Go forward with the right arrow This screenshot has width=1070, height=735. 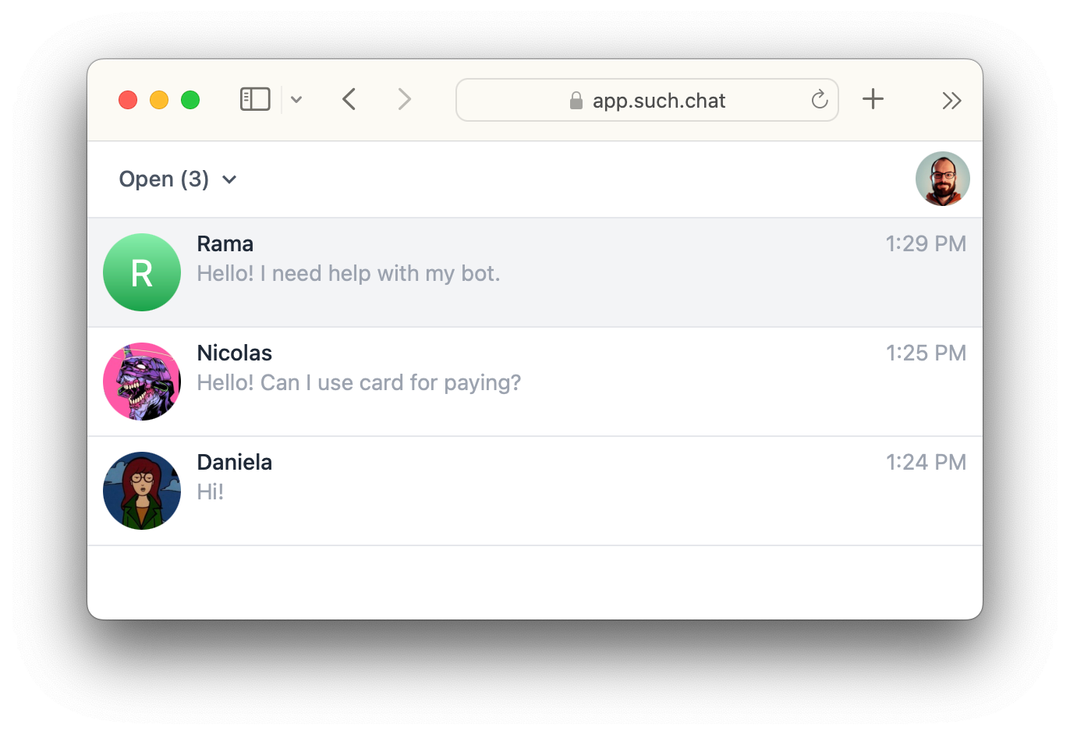(x=404, y=100)
